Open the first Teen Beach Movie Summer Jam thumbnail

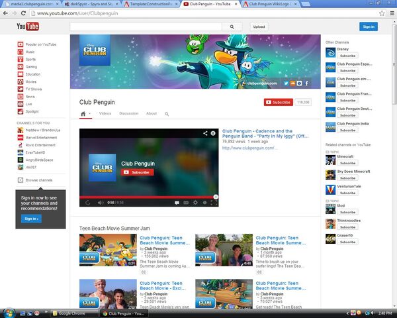click(x=108, y=250)
